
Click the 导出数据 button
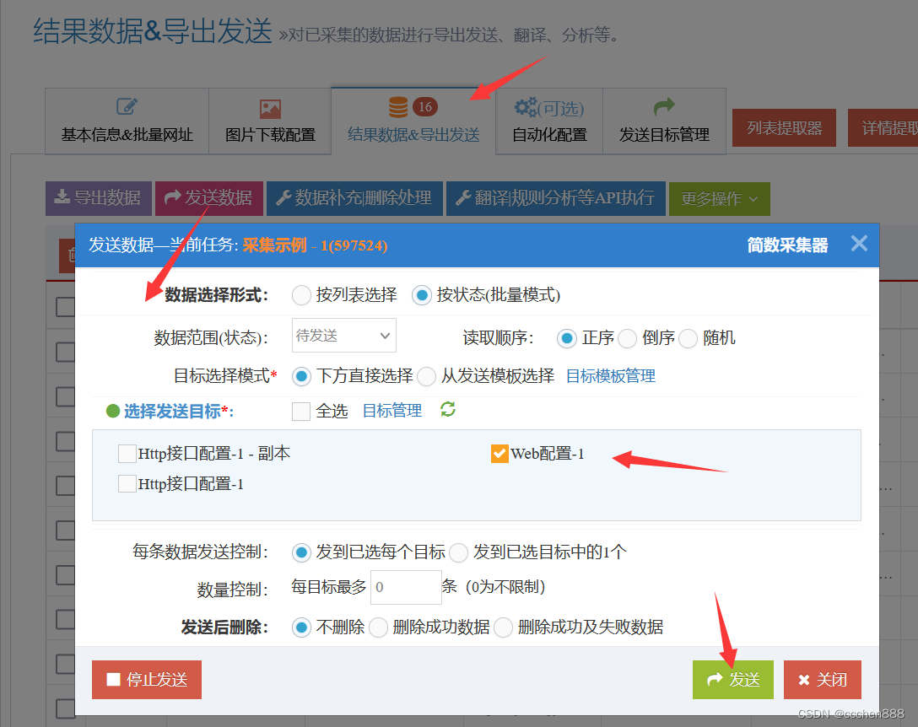tap(99, 198)
